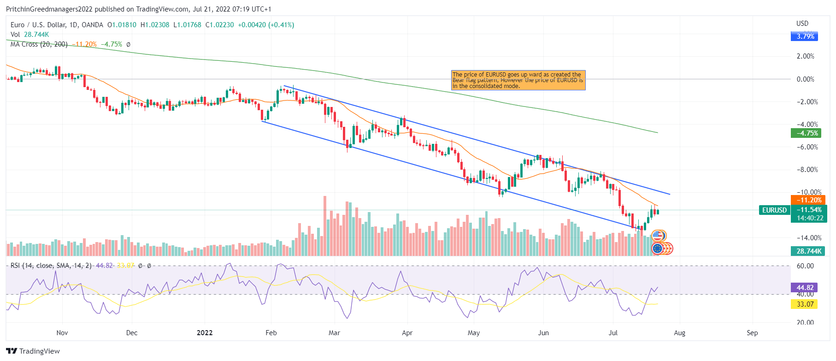Click the yellow 33.07 value in RSI legend
836x361 pixels.
coord(125,266)
